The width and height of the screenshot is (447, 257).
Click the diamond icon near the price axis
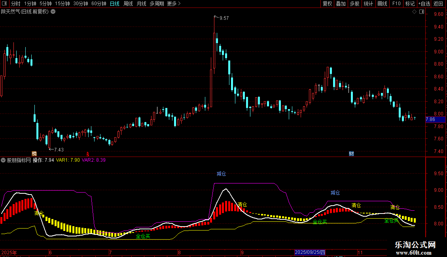pos(415,12)
